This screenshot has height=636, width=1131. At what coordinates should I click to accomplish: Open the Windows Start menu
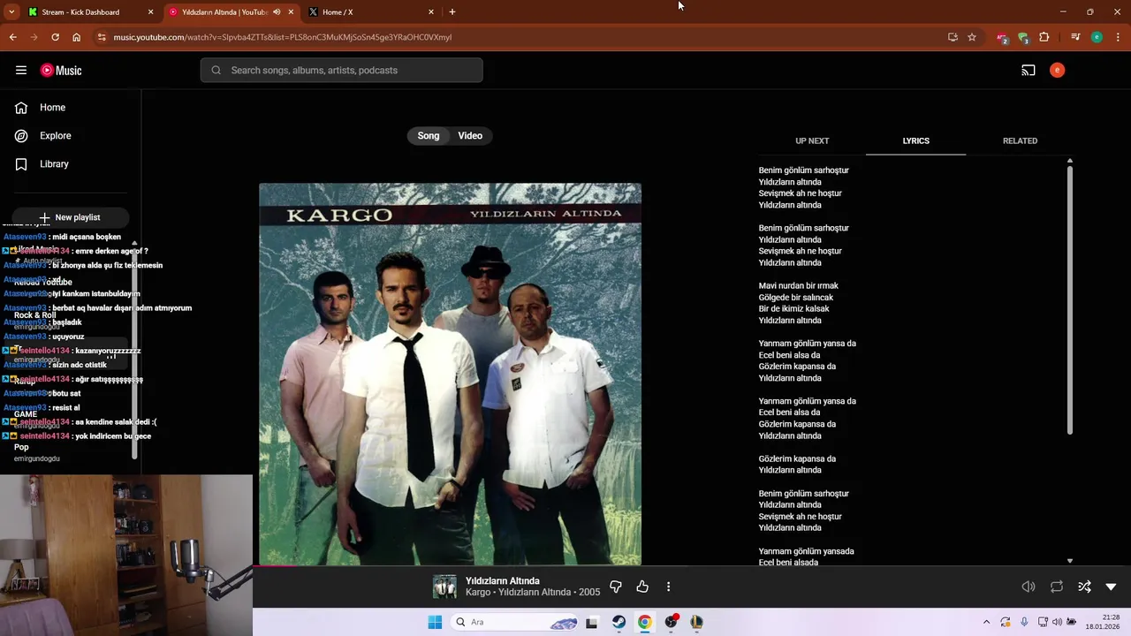pyautogui.click(x=435, y=622)
